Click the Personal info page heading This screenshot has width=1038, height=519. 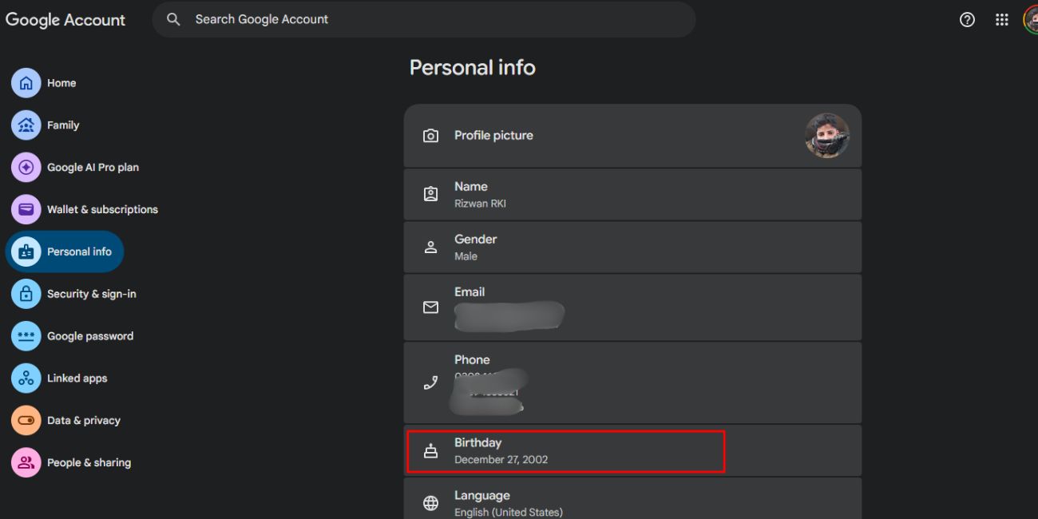473,68
